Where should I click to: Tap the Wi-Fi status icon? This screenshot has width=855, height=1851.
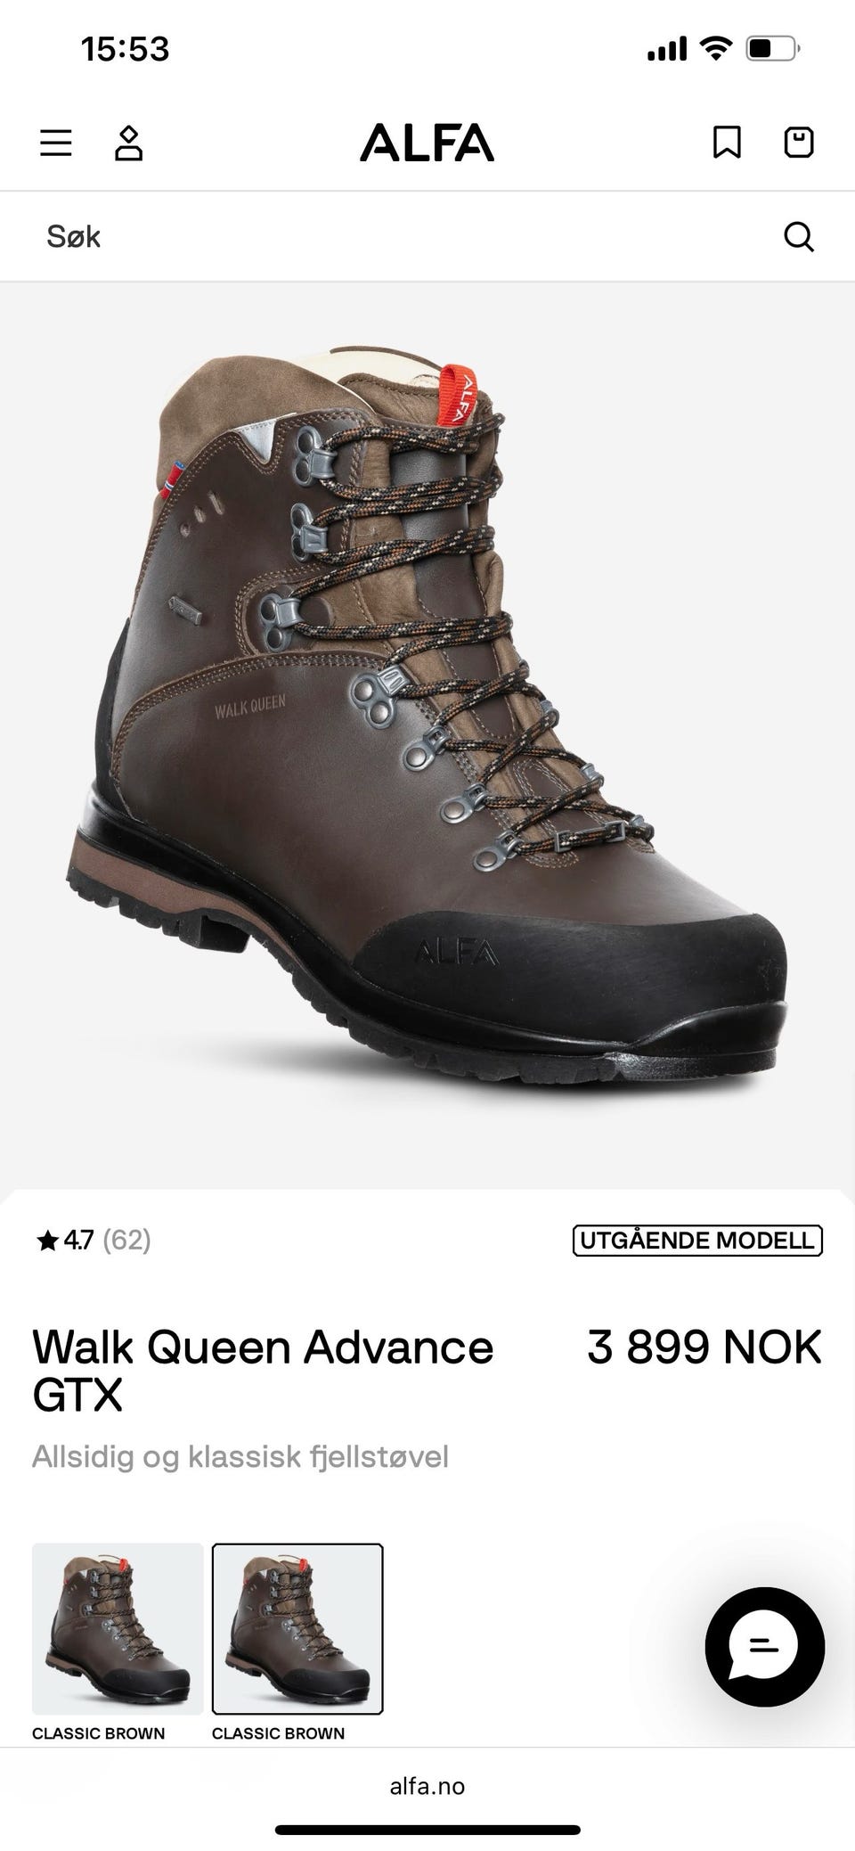(x=715, y=48)
